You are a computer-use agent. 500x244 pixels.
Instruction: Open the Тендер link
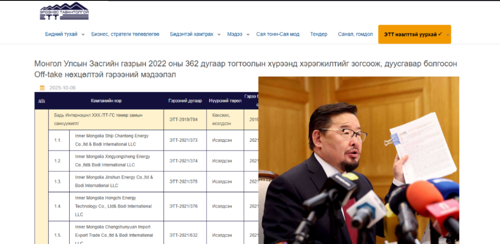319,34
